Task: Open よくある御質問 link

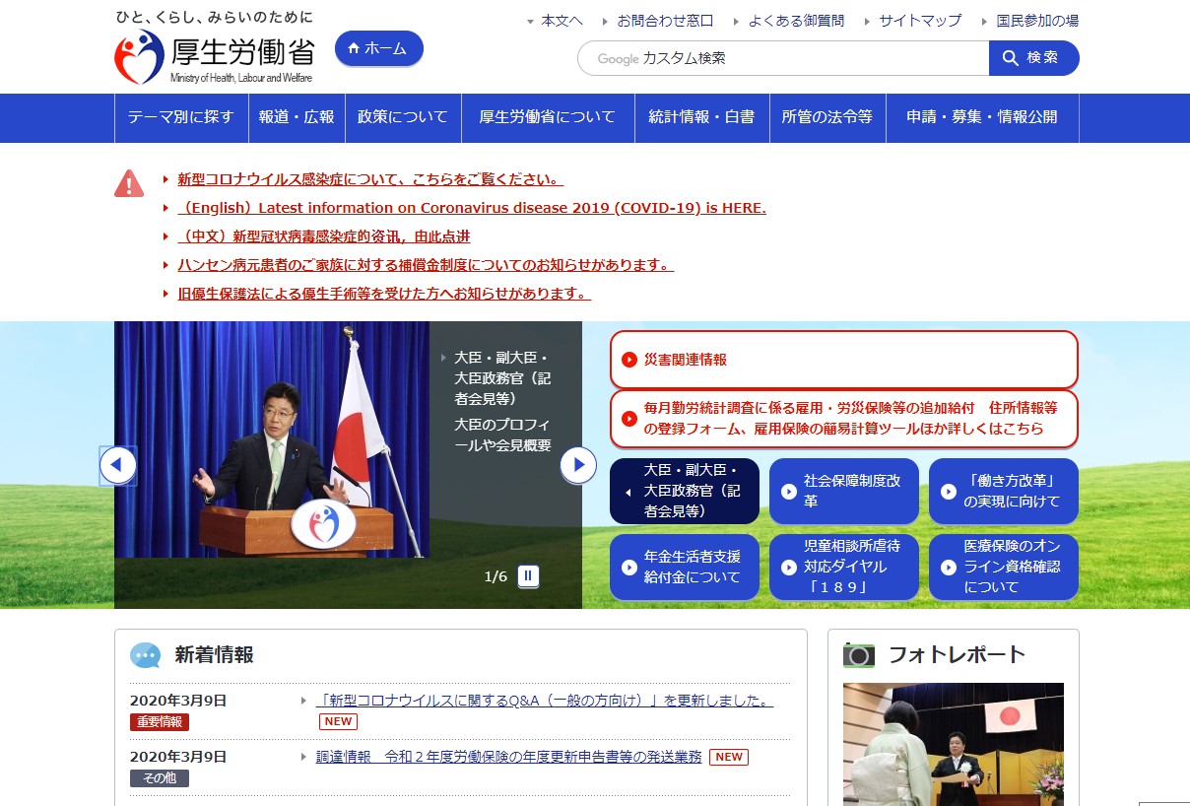Action: (x=796, y=20)
